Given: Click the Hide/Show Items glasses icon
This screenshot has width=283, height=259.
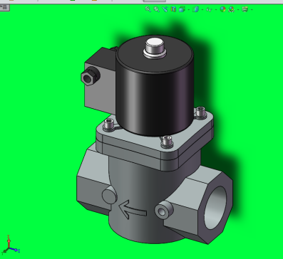Looking at the screenshot, I should [x=209, y=9].
